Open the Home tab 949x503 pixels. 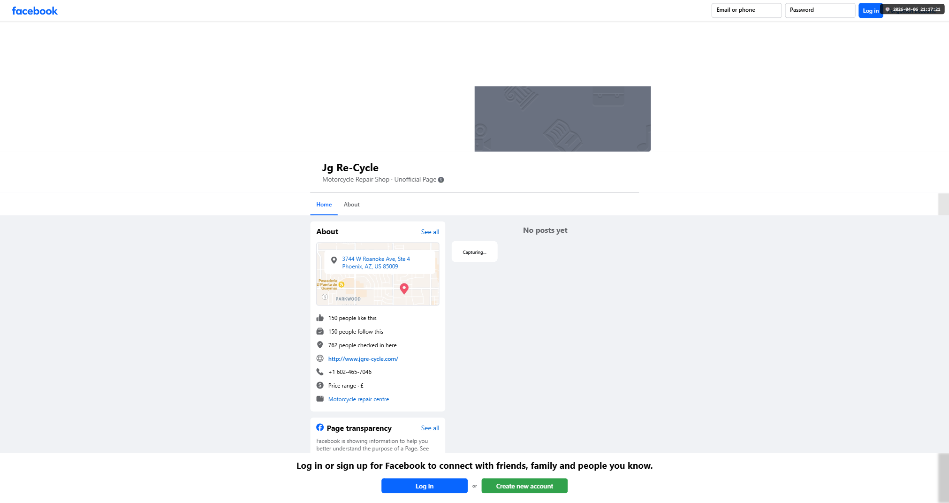pyautogui.click(x=324, y=205)
